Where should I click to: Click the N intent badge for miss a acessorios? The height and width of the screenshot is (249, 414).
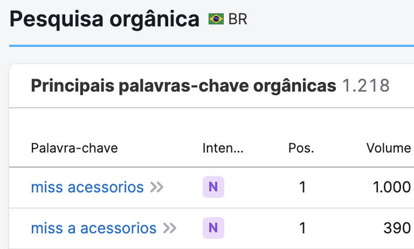(x=213, y=228)
